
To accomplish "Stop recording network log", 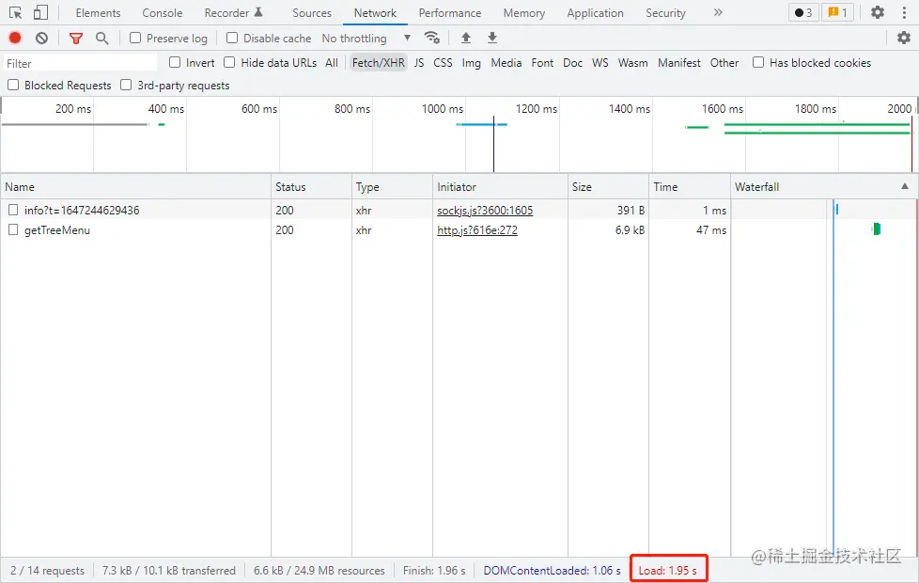I will click(x=15, y=39).
